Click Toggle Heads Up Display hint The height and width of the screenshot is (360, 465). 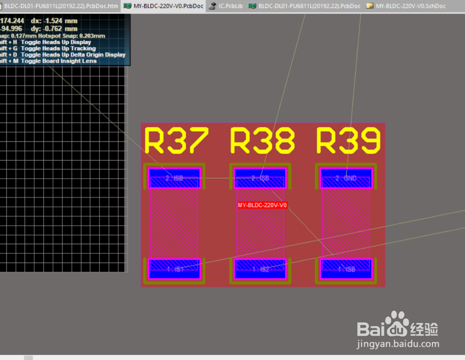coord(56,42)
